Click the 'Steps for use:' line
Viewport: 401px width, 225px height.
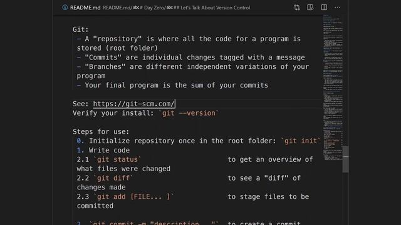(101, 132)
